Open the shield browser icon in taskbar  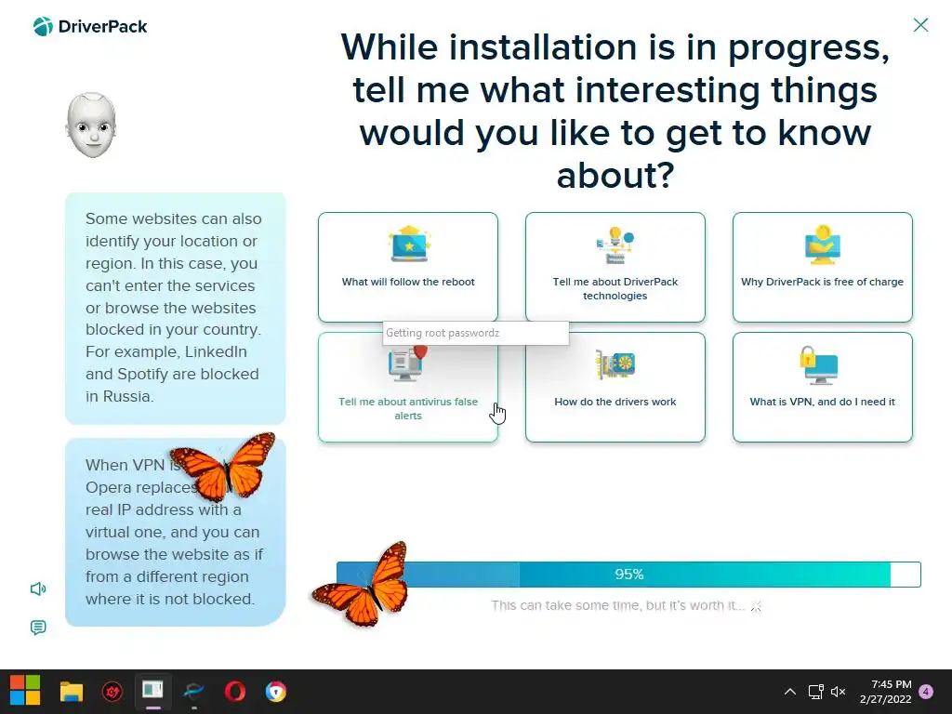pos(276,691)
